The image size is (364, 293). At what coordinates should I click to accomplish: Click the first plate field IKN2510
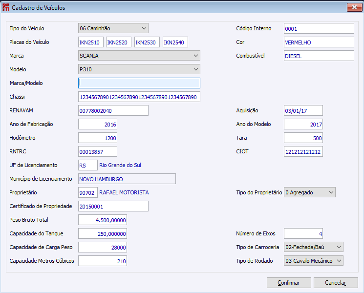[90, 42]
